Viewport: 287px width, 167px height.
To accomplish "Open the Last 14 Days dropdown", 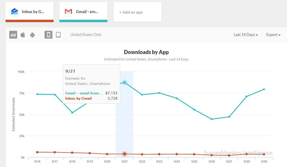I will [245, 35].
